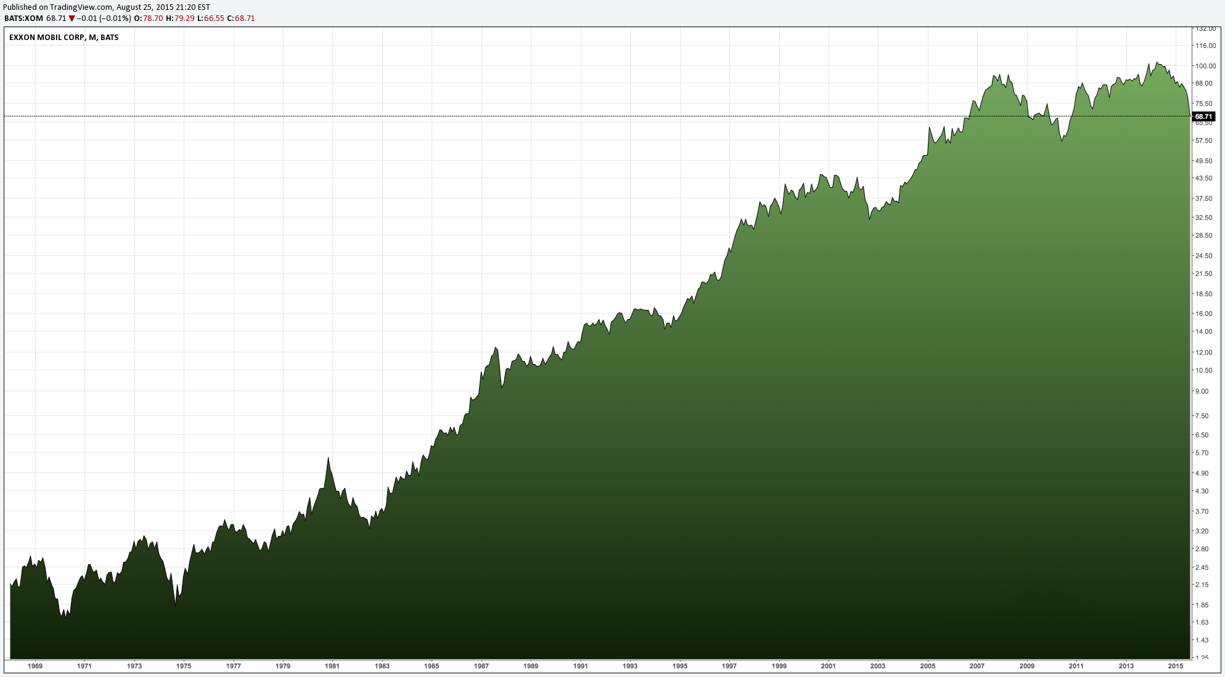This screenshot has width=1225, height=677.
Task: Click the low value L:66.55
Action: (210, 18)
